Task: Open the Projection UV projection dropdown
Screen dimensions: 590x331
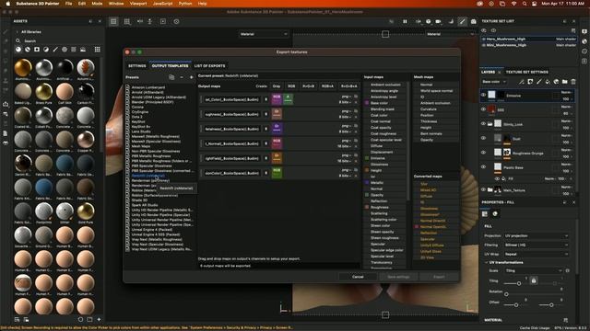Action: (537, 235)
